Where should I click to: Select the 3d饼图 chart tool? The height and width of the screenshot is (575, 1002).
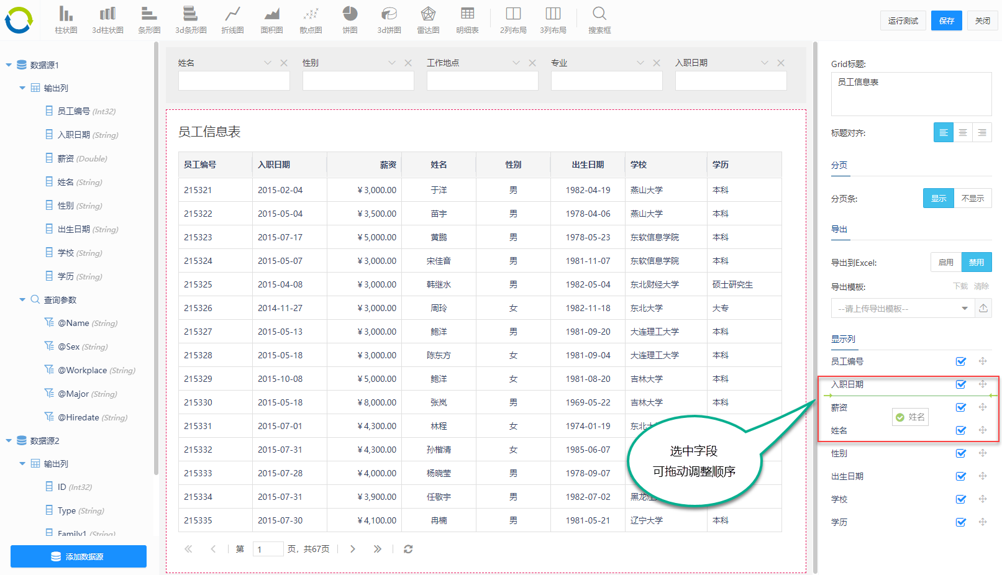(389, 20)
